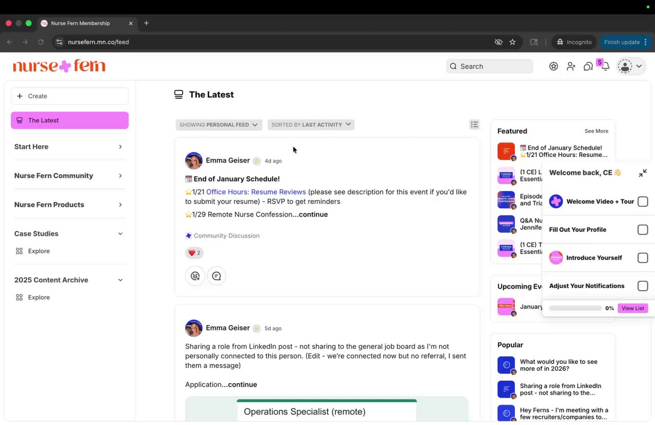Open the Showing Personal Feed dropdown

pos(219,125)
